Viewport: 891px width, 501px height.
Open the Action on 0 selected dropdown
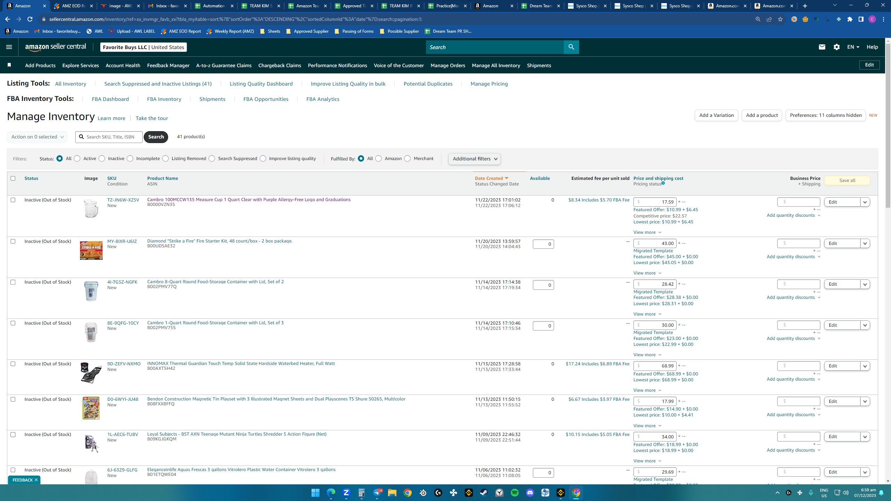click(x=37, y=137)
